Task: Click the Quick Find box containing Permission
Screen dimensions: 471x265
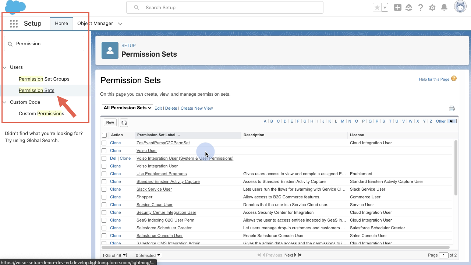Action: tap(44, 44)
